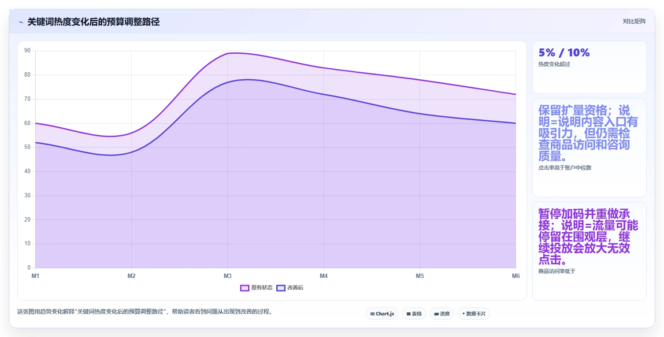Select the 进度 chip
Image resolution: width=664 pixels, height=337 pixels.
(x=441, y=314)
